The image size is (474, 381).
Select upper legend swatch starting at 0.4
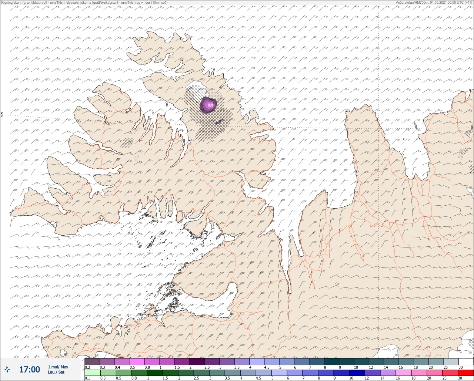122,361
